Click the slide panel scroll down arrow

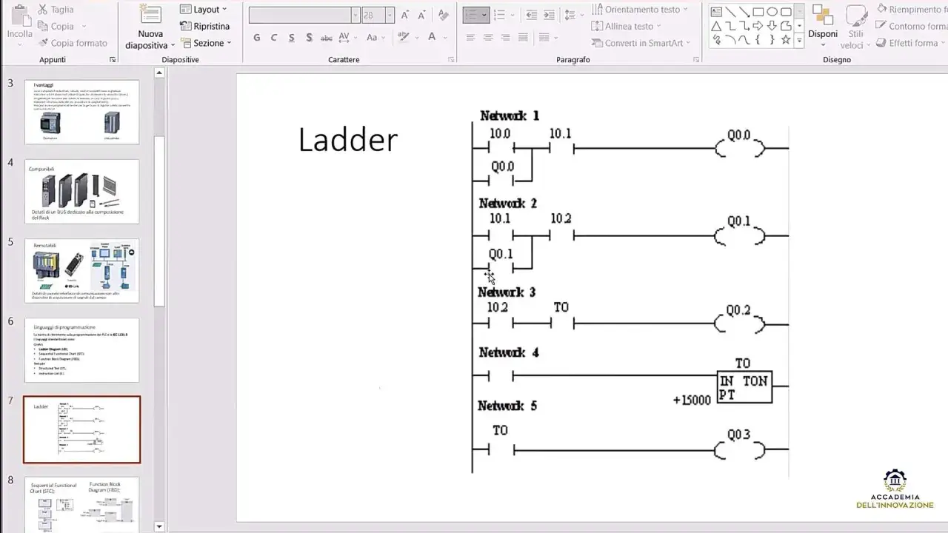(x=159, y=526)
